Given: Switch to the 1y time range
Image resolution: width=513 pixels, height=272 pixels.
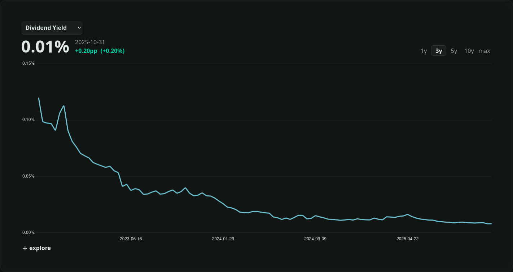Looking at the screenshot, I should (x=424, y=51).
